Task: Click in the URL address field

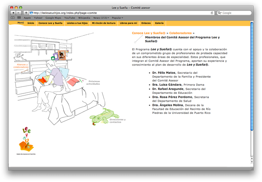Action: 122,13
